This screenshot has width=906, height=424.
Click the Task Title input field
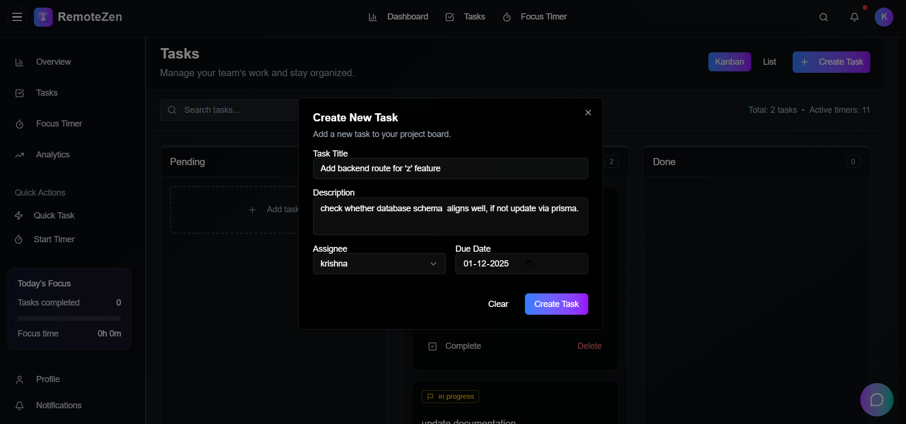(x=450, y=168)
